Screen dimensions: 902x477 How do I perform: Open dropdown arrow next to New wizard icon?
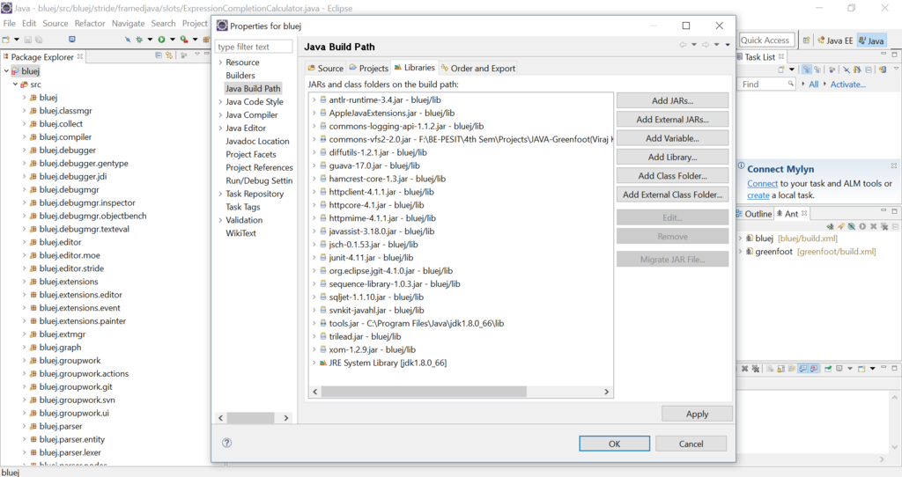17,40
